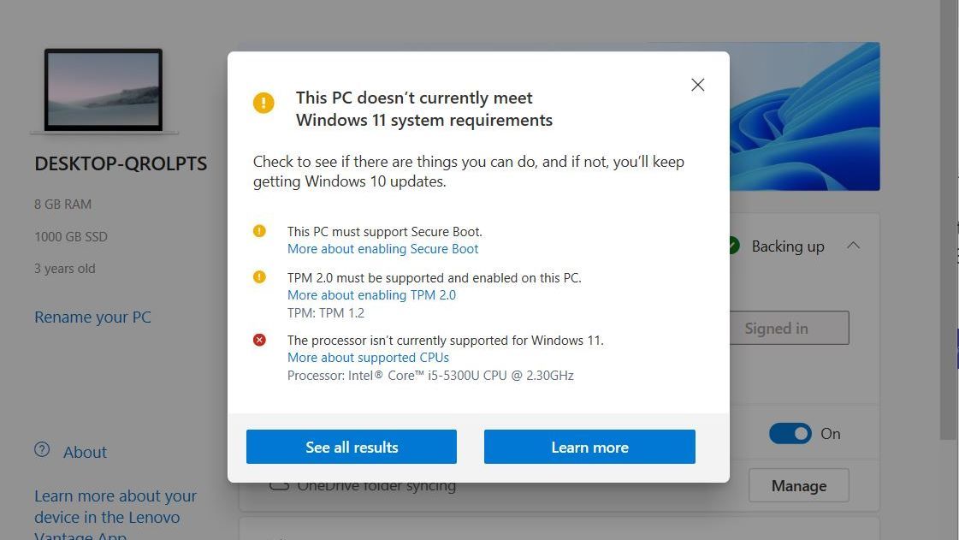Click the Learn more button
The image size is (959, 540).
click(x=589, y=447)
